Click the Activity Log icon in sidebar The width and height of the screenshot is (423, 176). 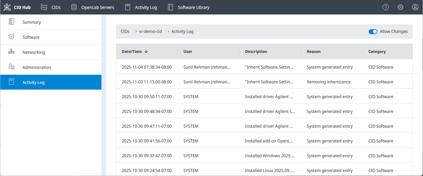(11, 82)
